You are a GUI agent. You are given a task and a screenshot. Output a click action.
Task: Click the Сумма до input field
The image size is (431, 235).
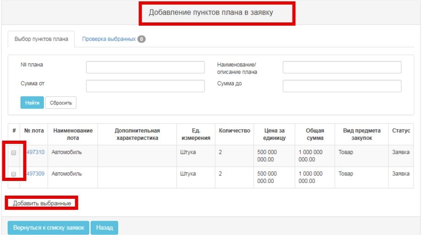coord(342,86)
